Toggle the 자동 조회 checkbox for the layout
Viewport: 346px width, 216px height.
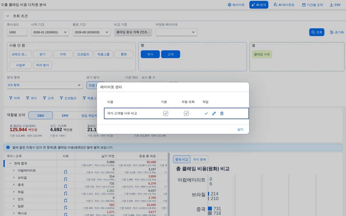tap(187, 114)
